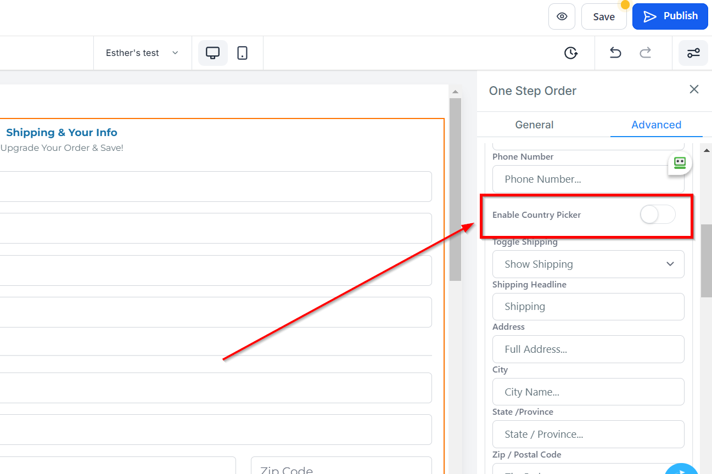Switch to the General tab
712x474 pixels.
534,125
